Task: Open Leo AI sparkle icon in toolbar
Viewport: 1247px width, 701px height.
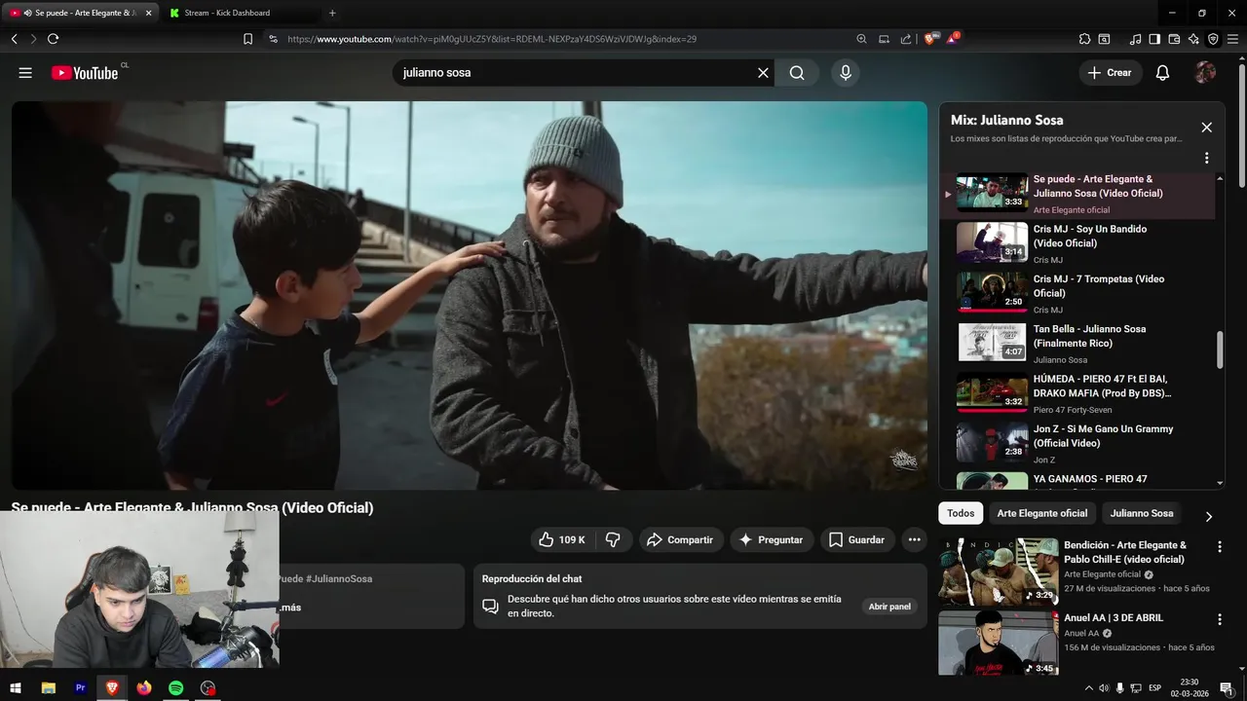Action: pos(1193,39)
